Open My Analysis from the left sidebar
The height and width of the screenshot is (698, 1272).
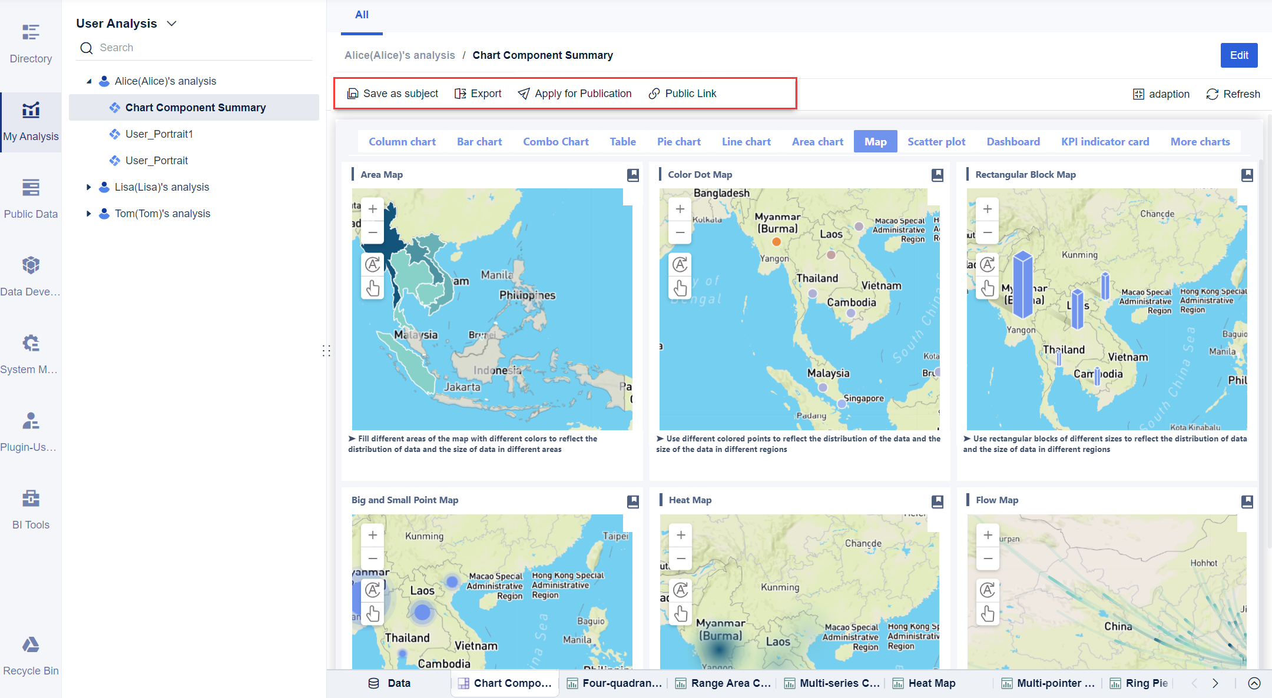(31, 121)
